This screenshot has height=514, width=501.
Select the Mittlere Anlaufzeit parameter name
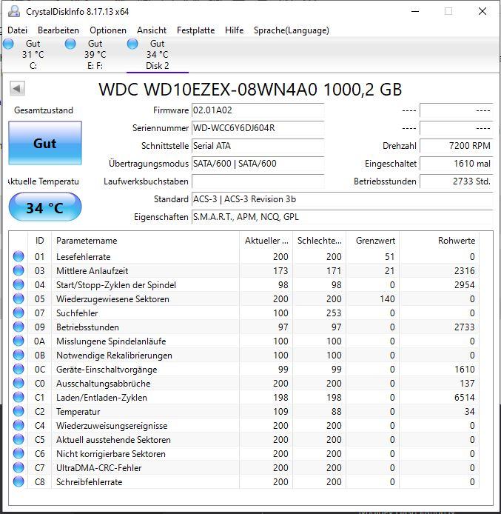(x=92, y=271)
